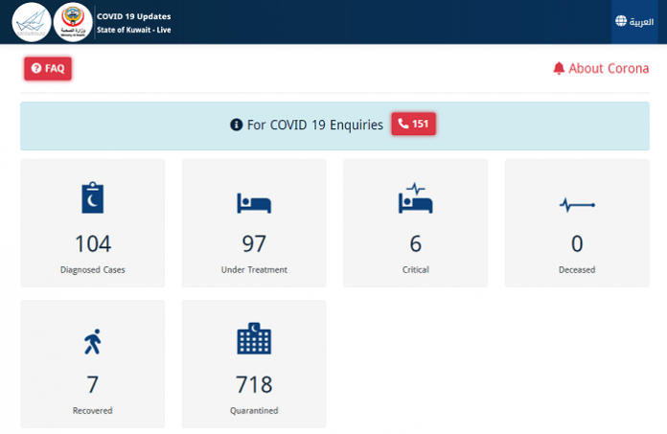Image resolution: width=667 pixels, height=434 pixels.
Task: Click the flatline icon for Deceased
Action: [577, 205]
